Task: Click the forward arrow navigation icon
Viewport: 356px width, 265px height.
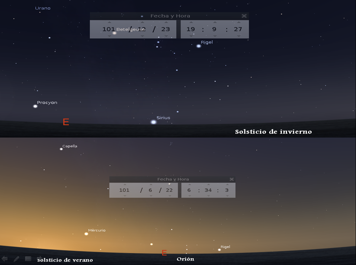Action: pyautogui.click(x=39, y=259)
